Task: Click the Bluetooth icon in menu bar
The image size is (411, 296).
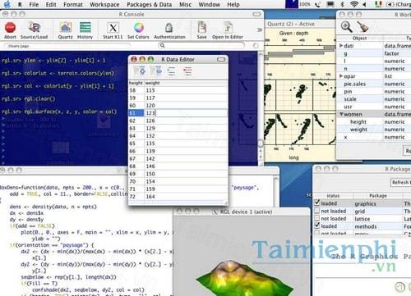Action: [342, 4]
